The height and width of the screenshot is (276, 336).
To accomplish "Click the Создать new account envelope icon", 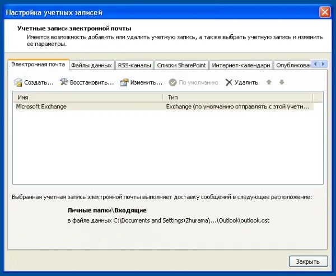I will [x=18, y=82].
